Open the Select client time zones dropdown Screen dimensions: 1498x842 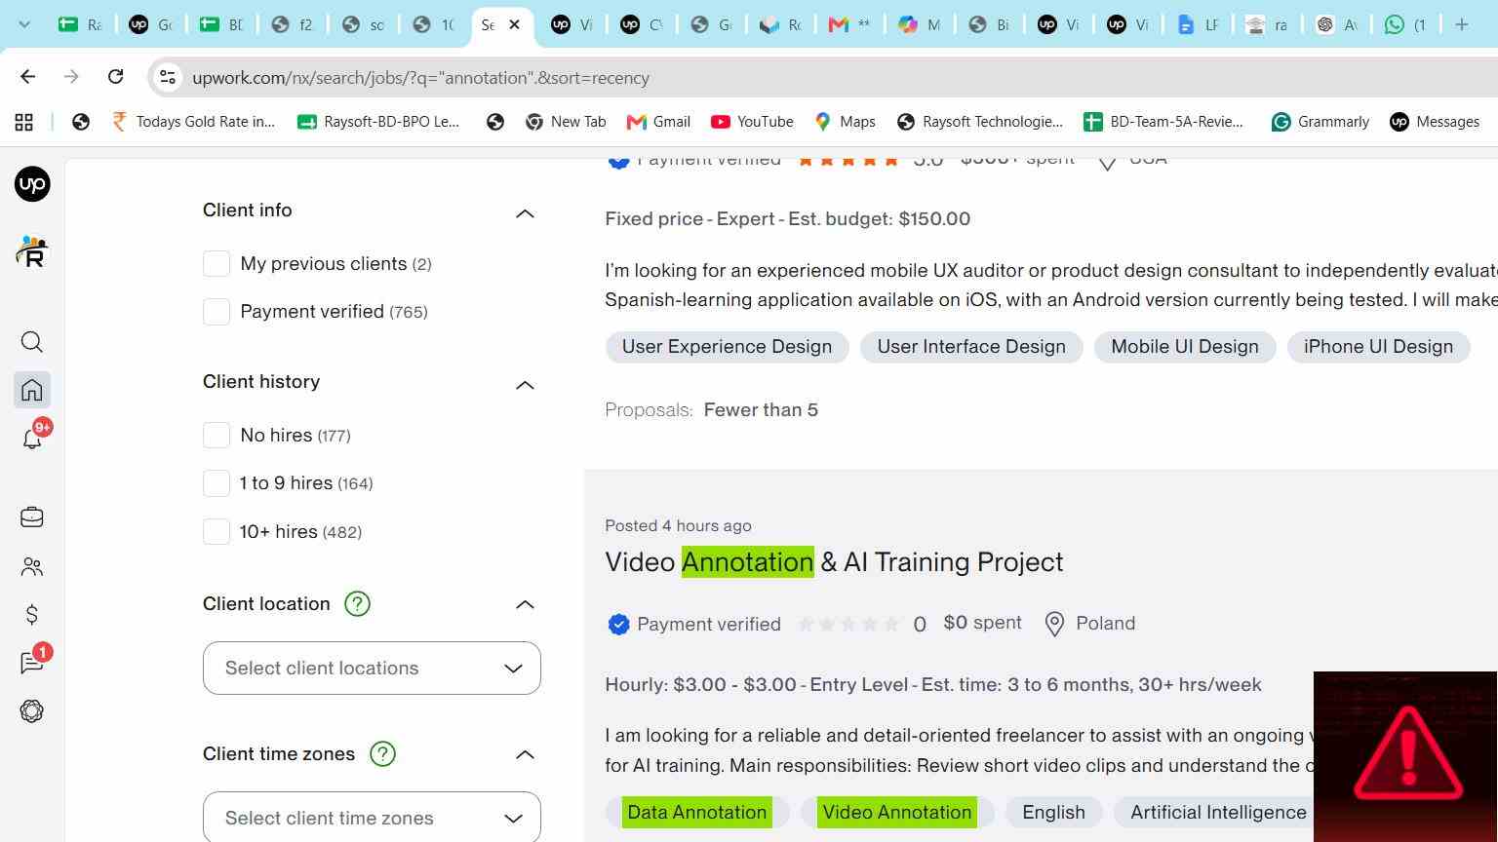tap(372, 817)
